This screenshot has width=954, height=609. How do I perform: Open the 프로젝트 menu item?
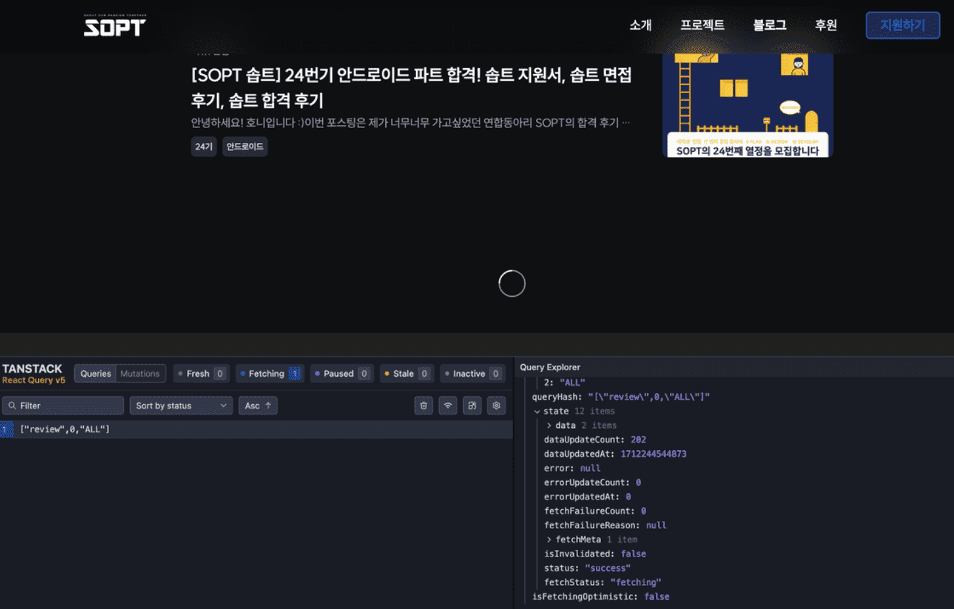(x=701, y=25)
